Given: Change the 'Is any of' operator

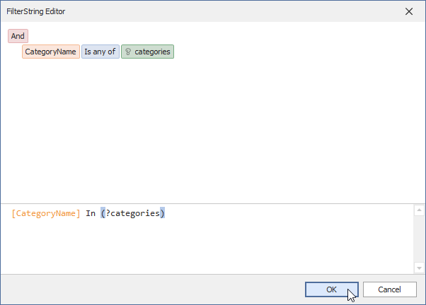Looking at the screenshot, I should 100,52.
